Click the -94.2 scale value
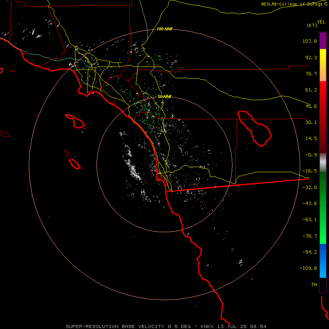 tap(310, 252)
